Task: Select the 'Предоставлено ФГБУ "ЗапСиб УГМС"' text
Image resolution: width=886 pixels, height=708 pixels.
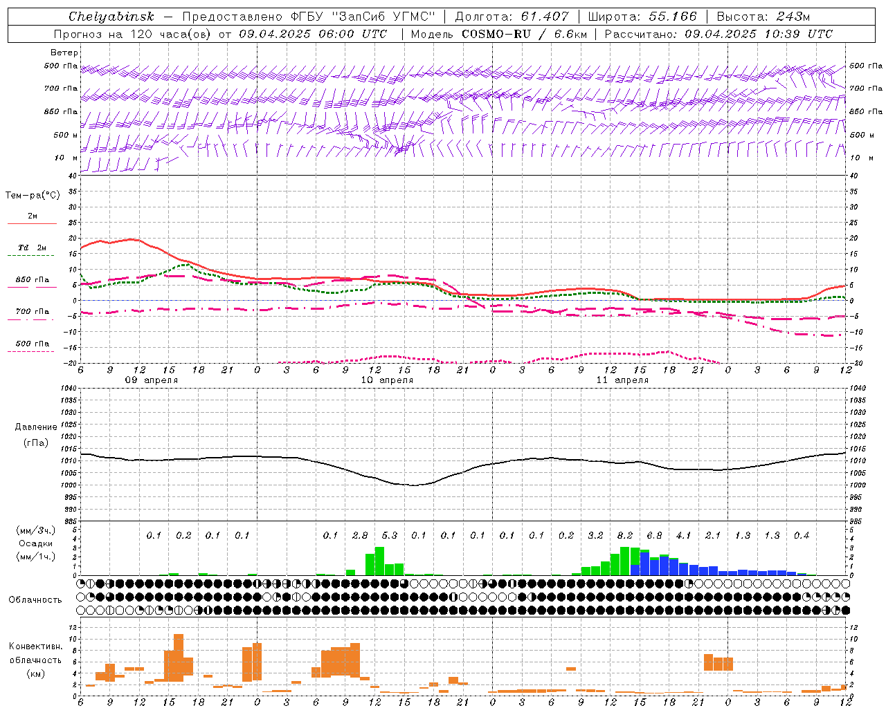Action: pyautogui.click(x=309, y=17)
